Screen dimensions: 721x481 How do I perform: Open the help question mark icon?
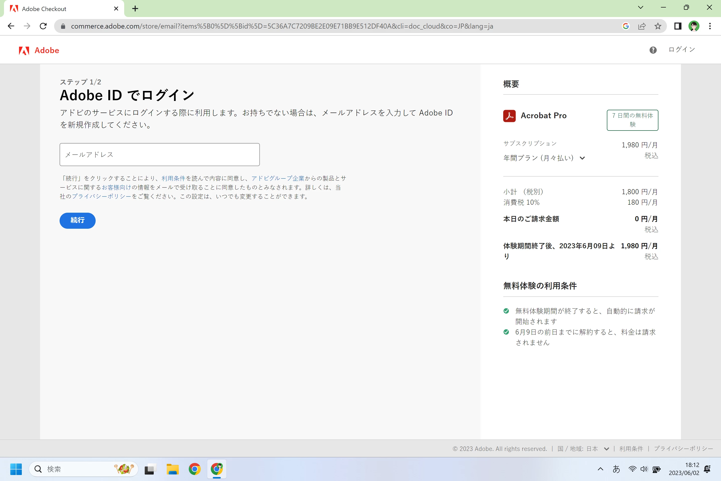click(653, 50)
